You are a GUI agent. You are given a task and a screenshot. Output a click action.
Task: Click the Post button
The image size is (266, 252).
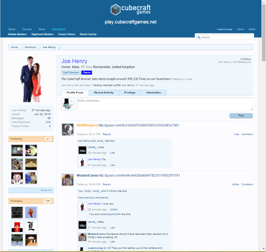tap(241, 116)
